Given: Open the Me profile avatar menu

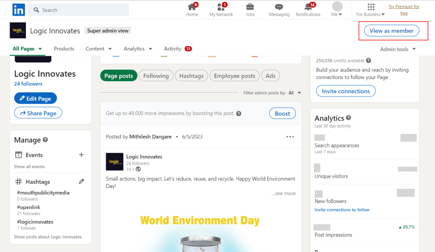Looking at the screenshot, I should point(337,9).
